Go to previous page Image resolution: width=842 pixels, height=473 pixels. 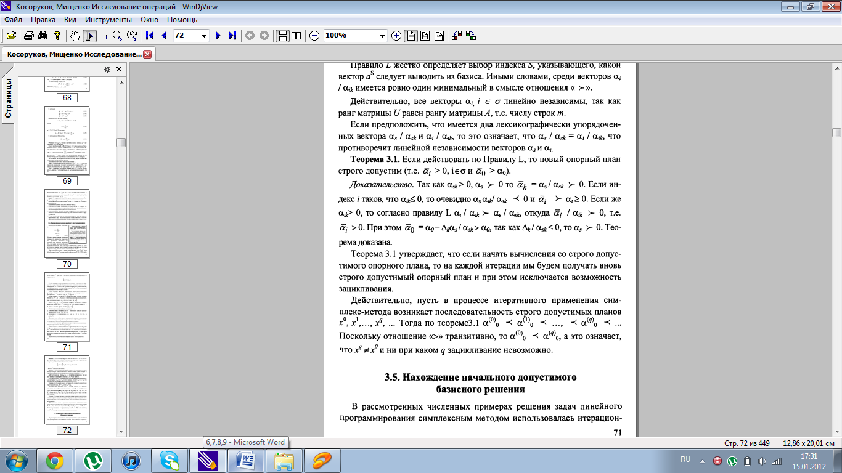(x=164, y=36)
